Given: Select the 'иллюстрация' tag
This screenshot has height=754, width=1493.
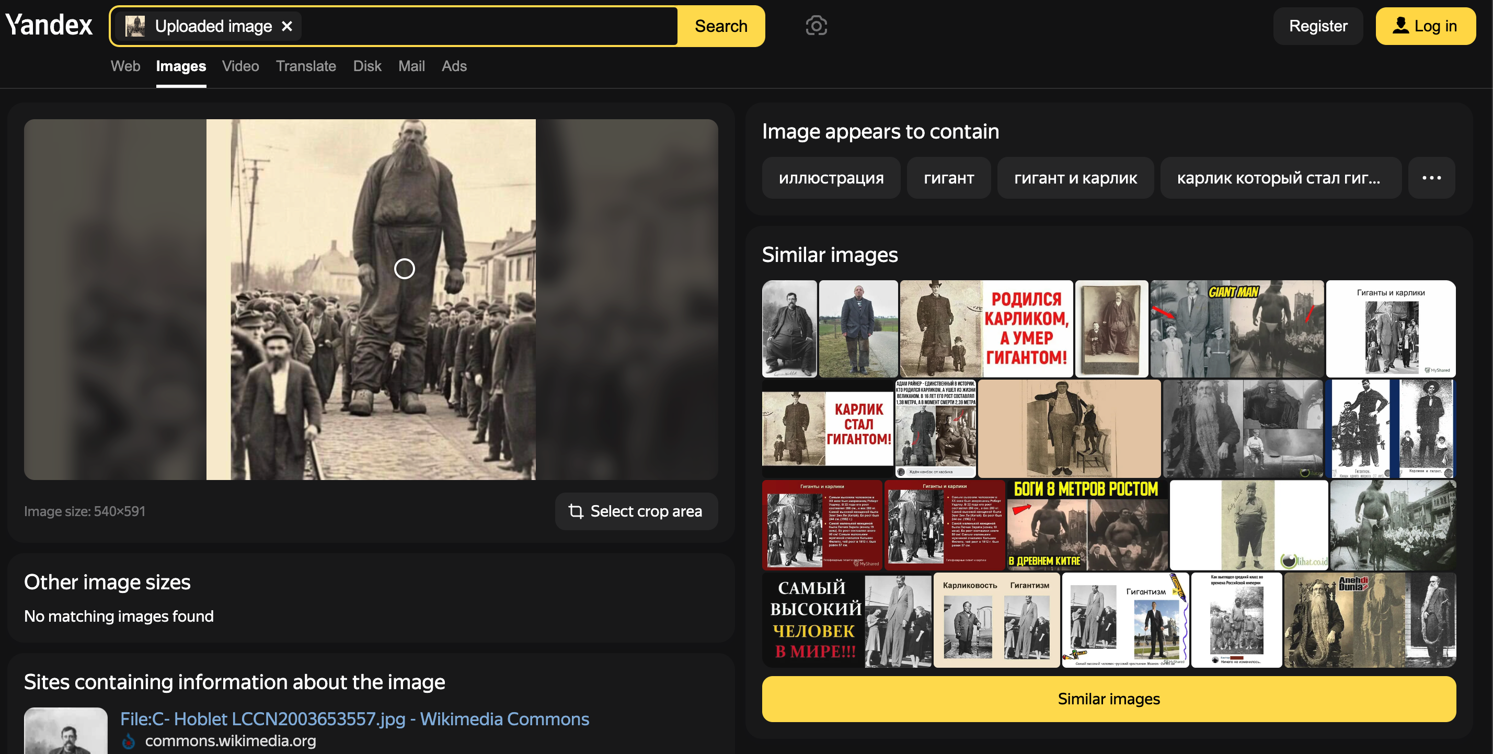Looking at the screenshot, I should pyautogui.click(x=831, y=178).
